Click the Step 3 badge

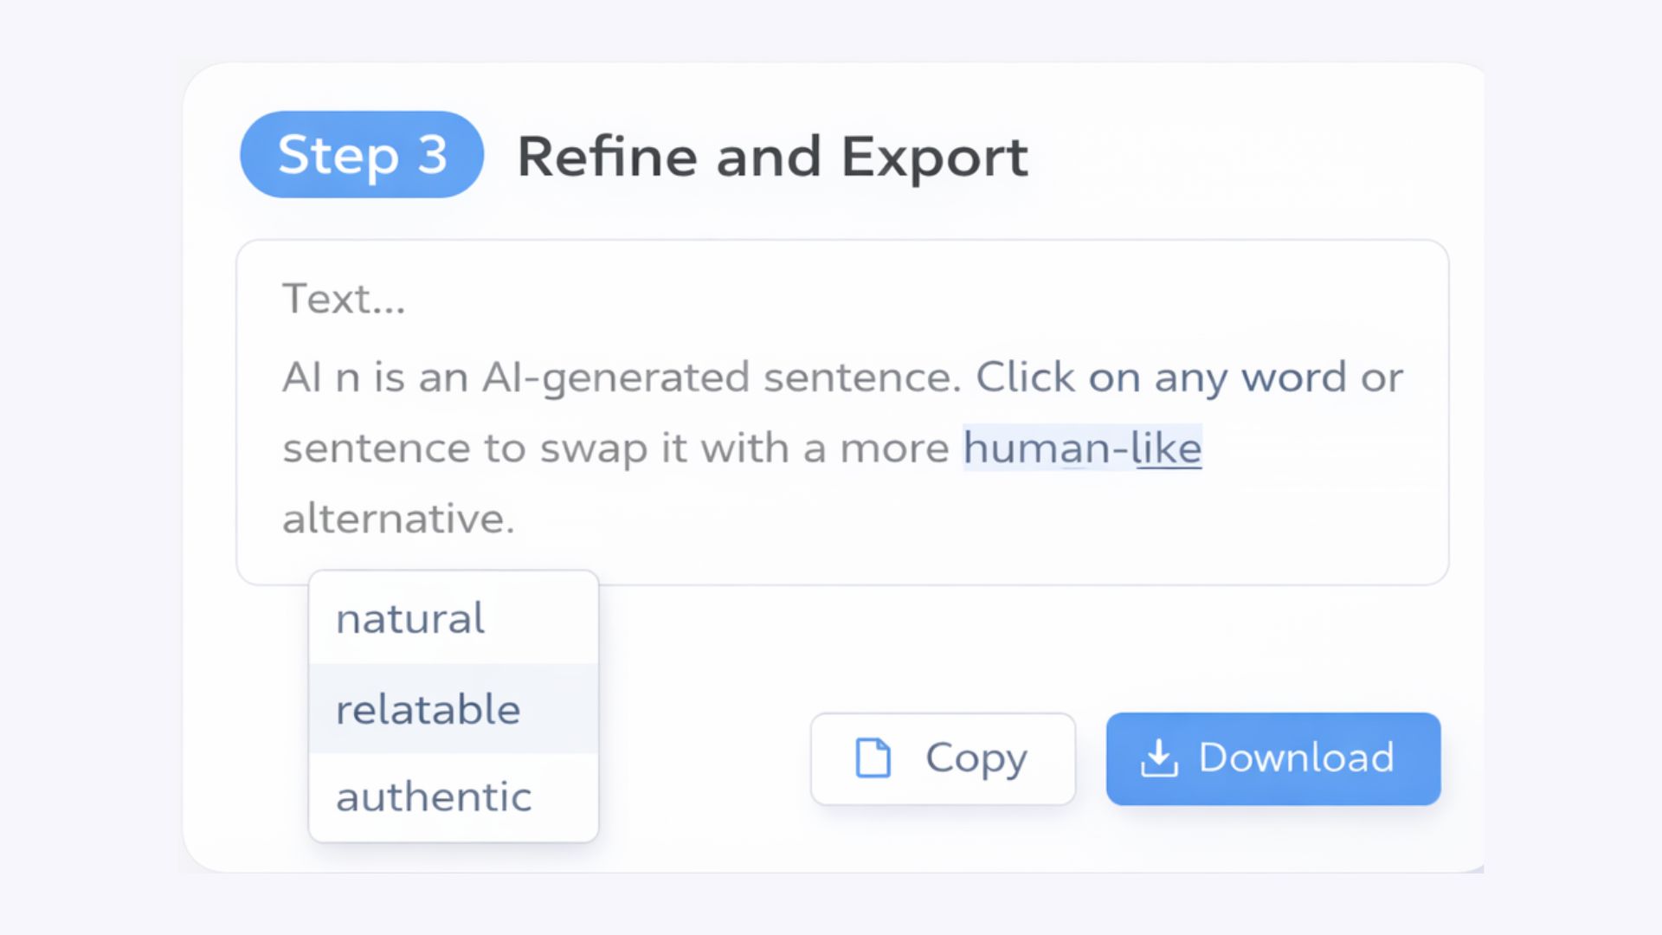click(362, 155)
